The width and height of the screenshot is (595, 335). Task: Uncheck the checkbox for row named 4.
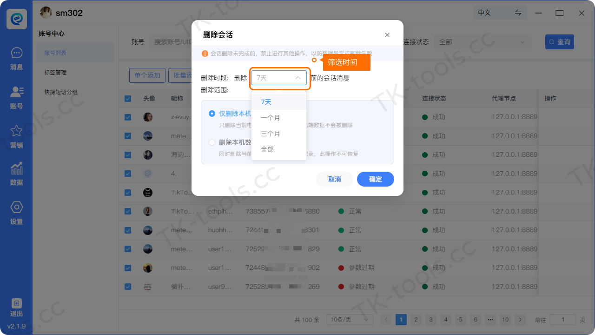click(x=128, y=174)
